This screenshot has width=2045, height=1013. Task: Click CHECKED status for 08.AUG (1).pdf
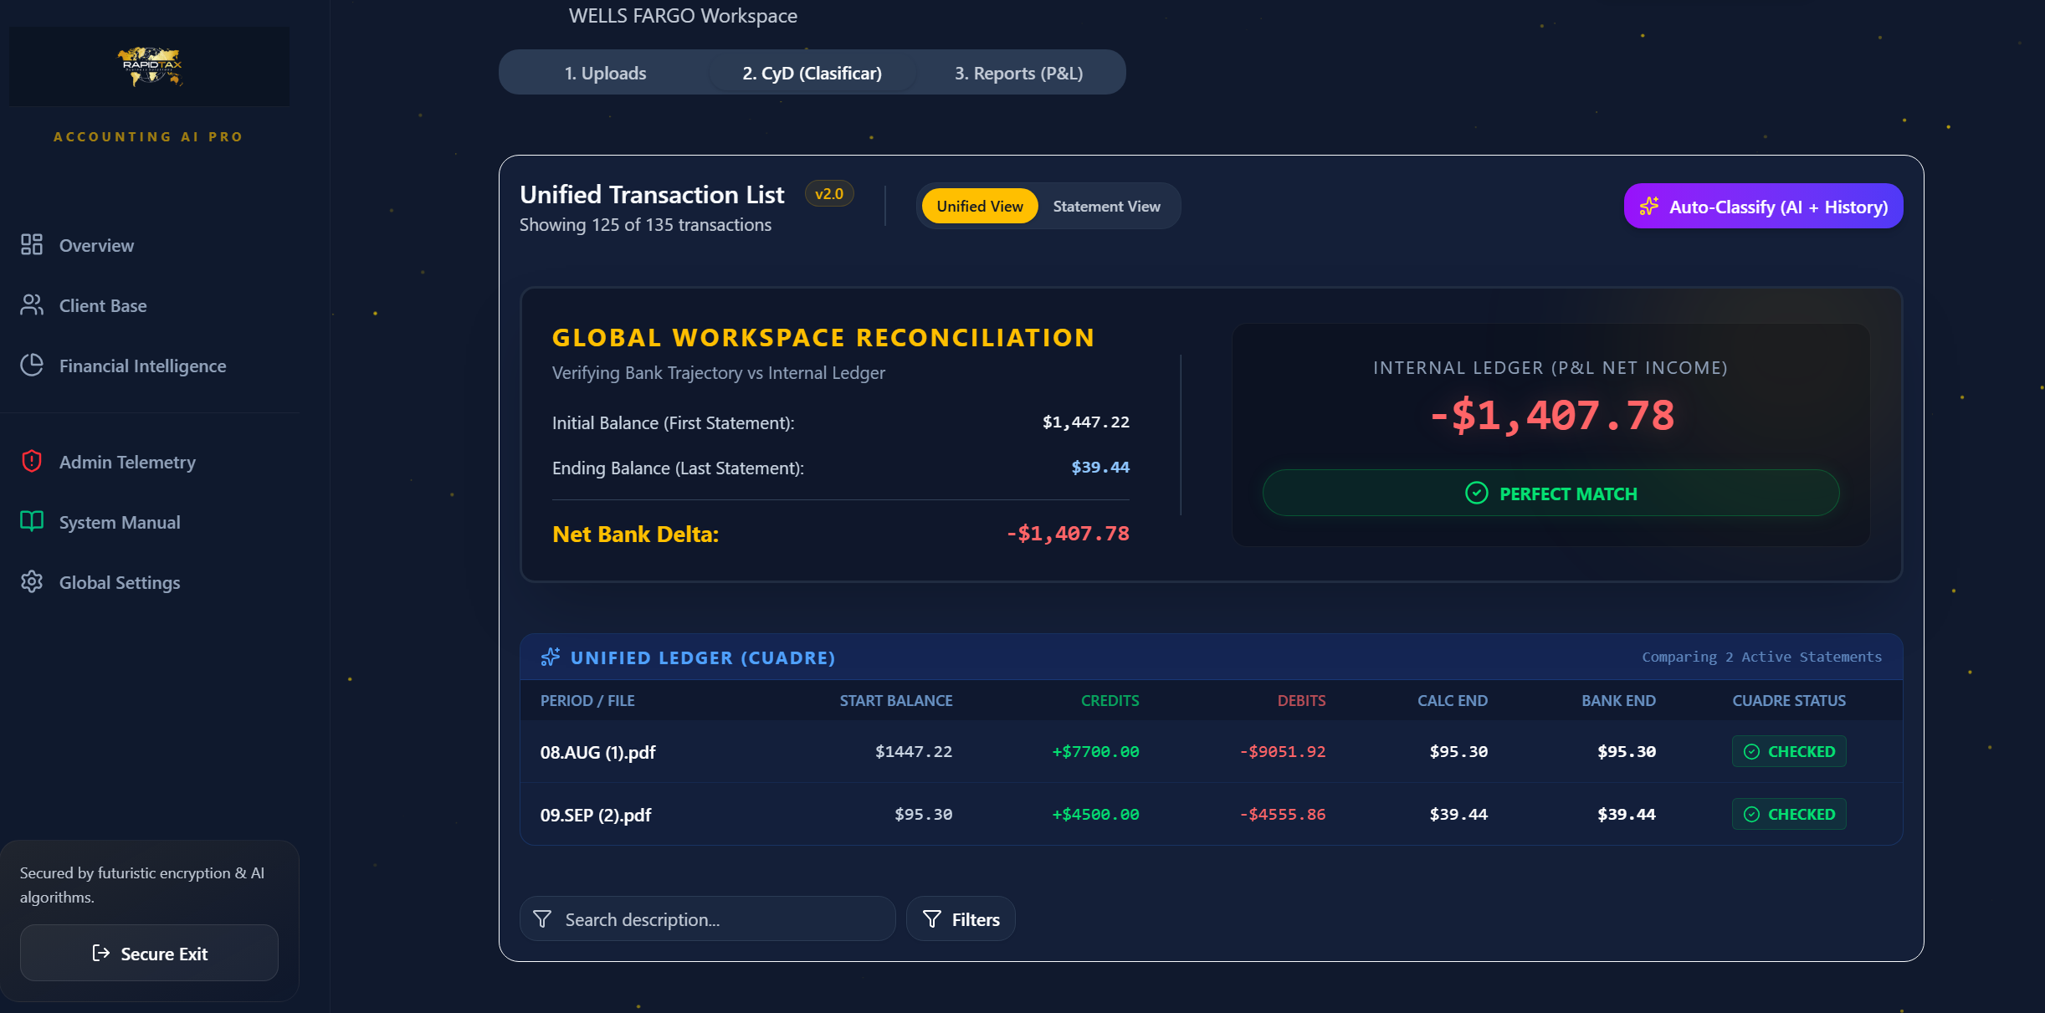1788,751
